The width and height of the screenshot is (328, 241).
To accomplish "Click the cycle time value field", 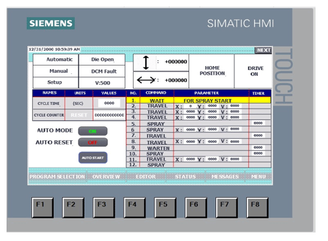I will tap(109, 103).
